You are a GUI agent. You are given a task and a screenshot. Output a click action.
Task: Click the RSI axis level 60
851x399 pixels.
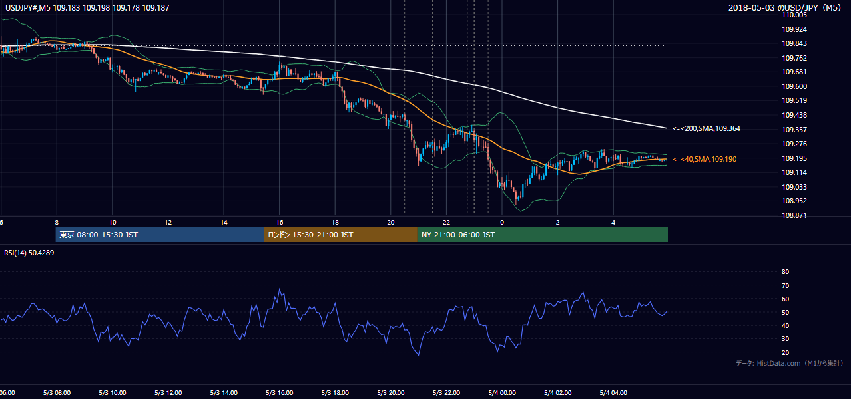click(x=785, y=299)
